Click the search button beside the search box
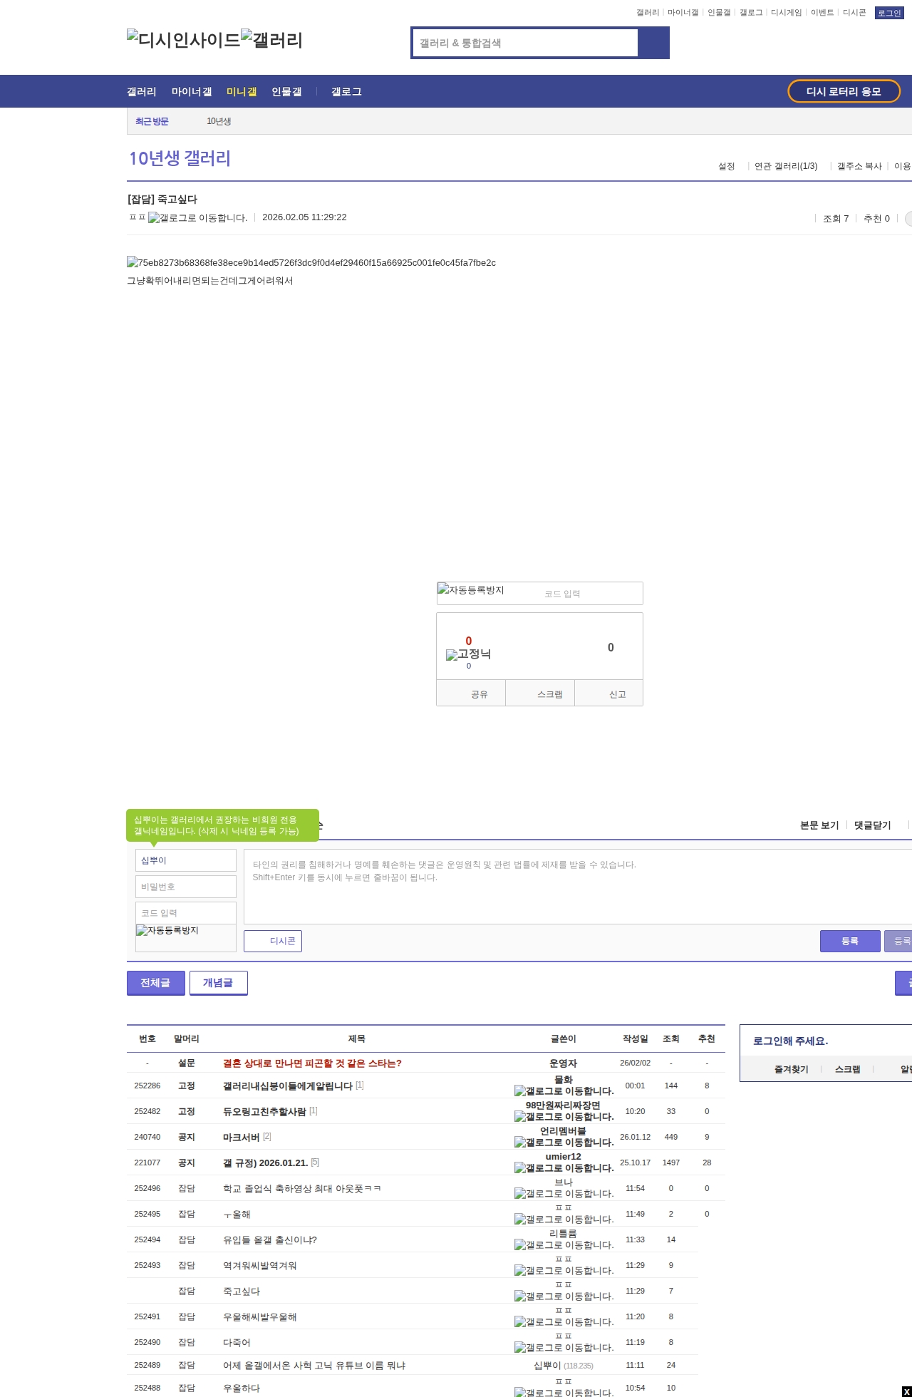912x1397 pixels. pyautogui.click(x=653, y=43)
